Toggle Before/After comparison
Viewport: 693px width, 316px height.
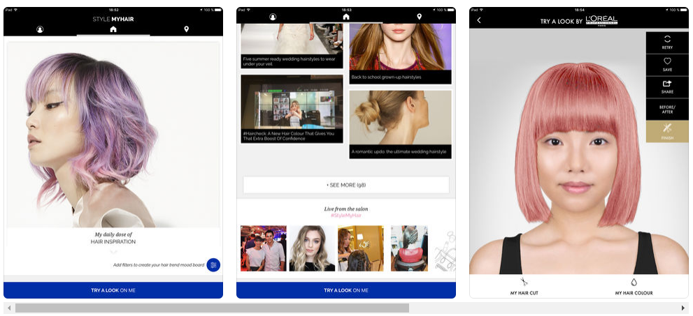pos(667,110)
